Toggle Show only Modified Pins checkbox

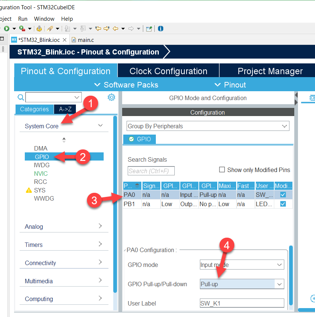(222, 169)
